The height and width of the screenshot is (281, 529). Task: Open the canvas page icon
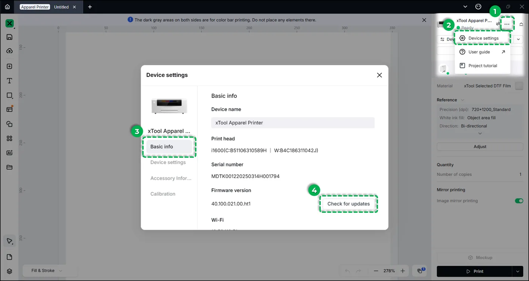9,257
